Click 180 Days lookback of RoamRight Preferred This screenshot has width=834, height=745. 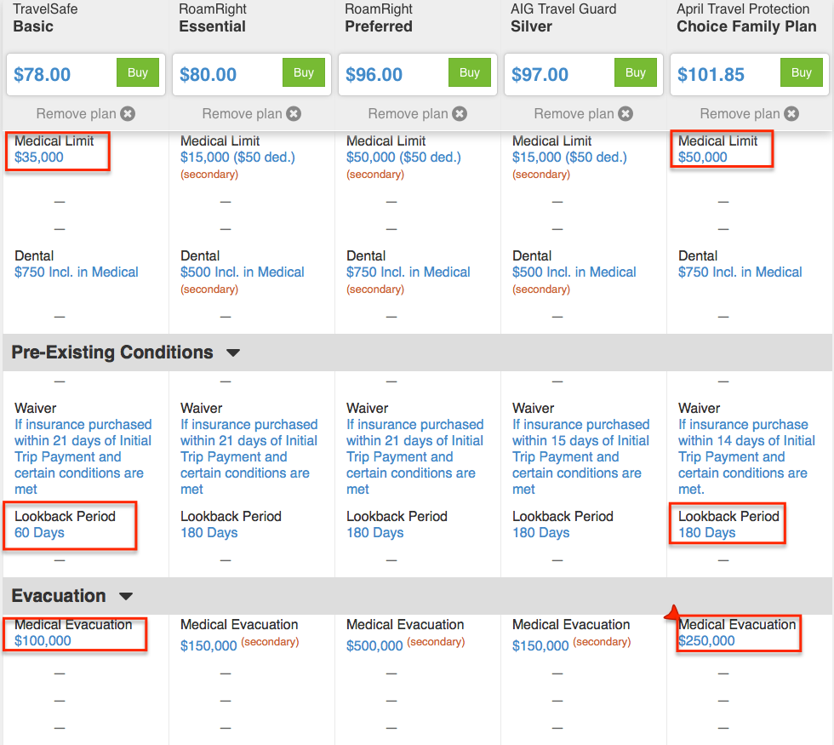375,533
